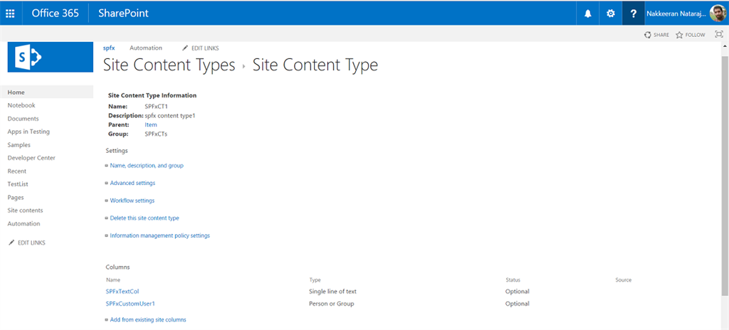Click Add from existing site columns
The width and height of the screenshot is (729, 330).
coord(148,320)
